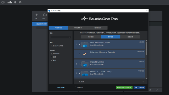Click the folder icon to open a file
Screen dimensions: 169x95
pos(45,15)
